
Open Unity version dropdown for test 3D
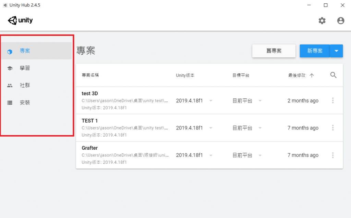(x=211, y=101)
